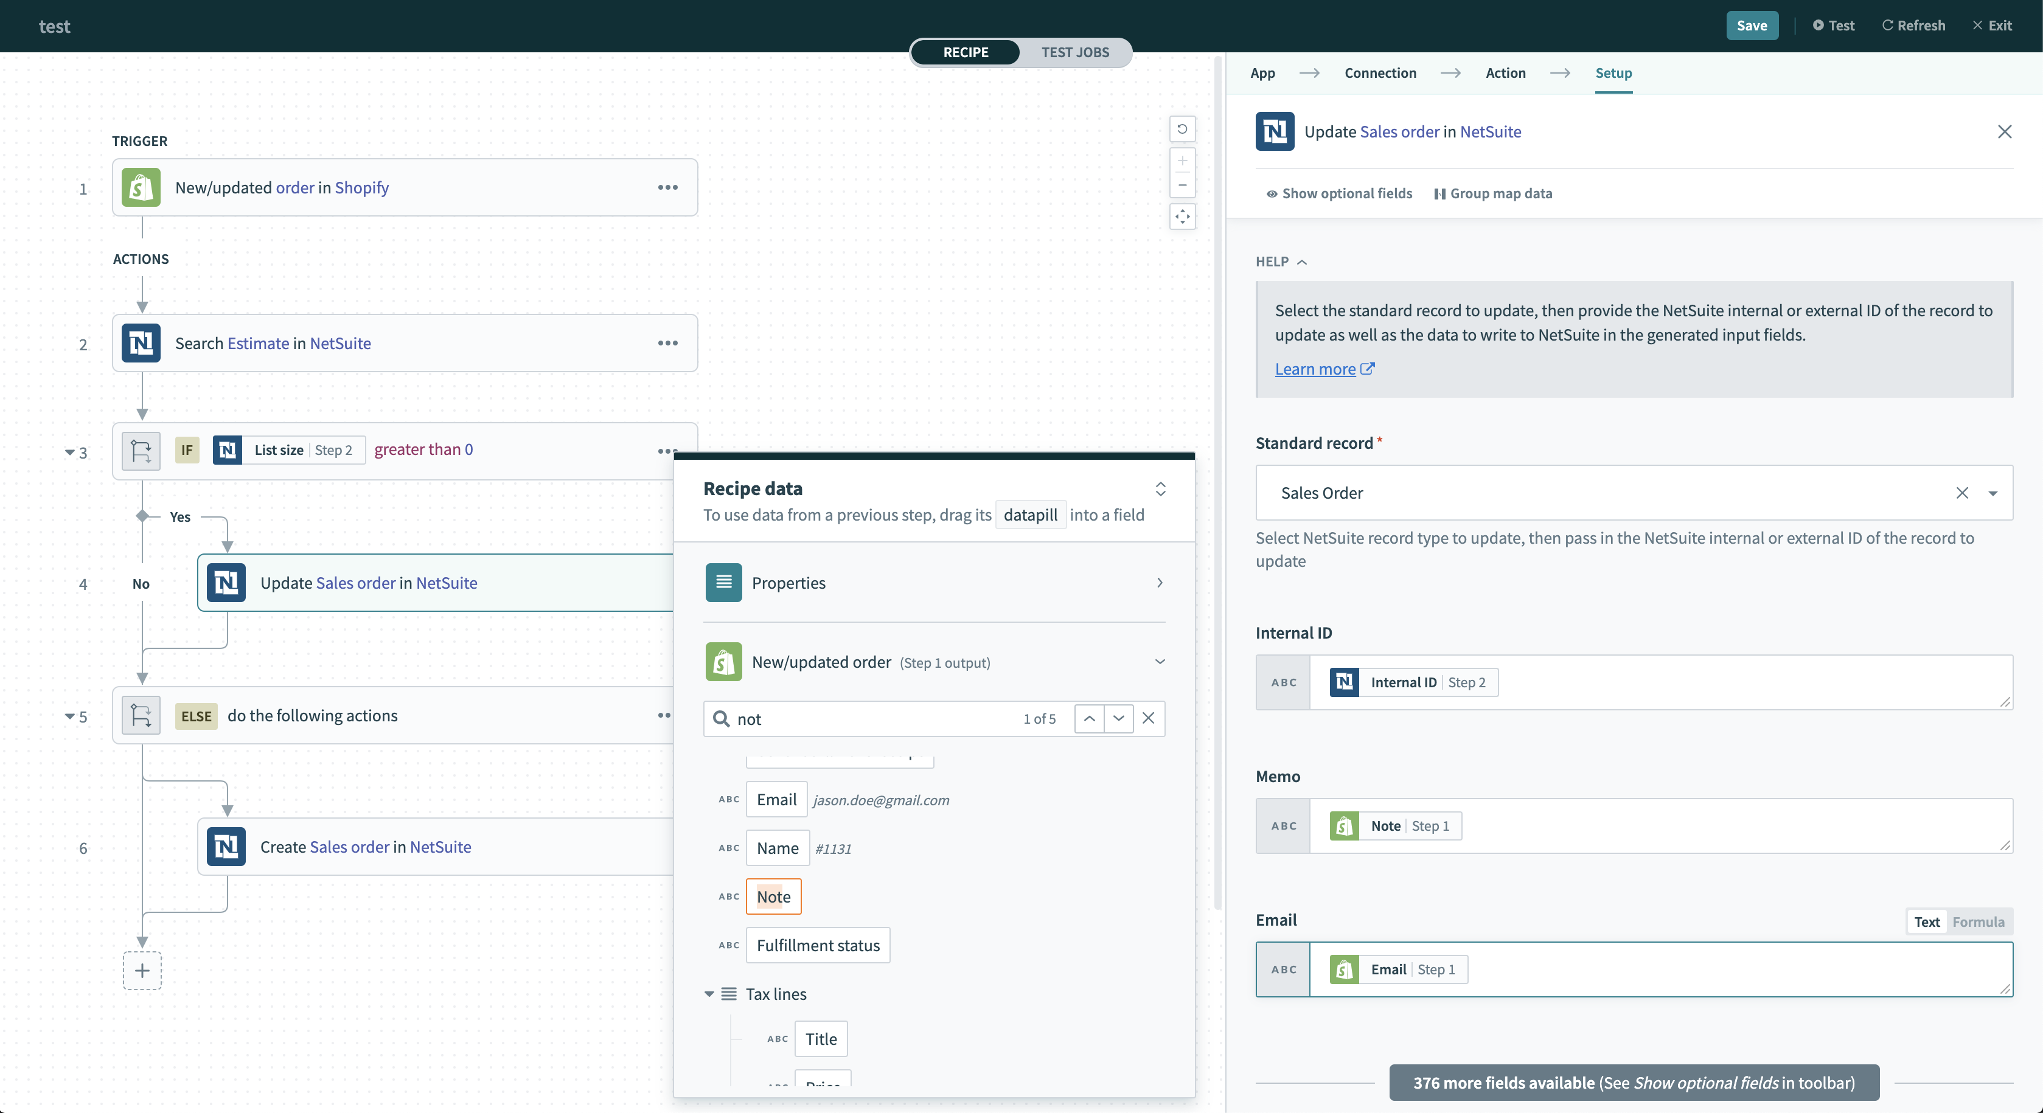Switch the Email field to Formula mode
Image resolution: width=2043 pixels, height=1113 pixels.
click(1979, 921)
